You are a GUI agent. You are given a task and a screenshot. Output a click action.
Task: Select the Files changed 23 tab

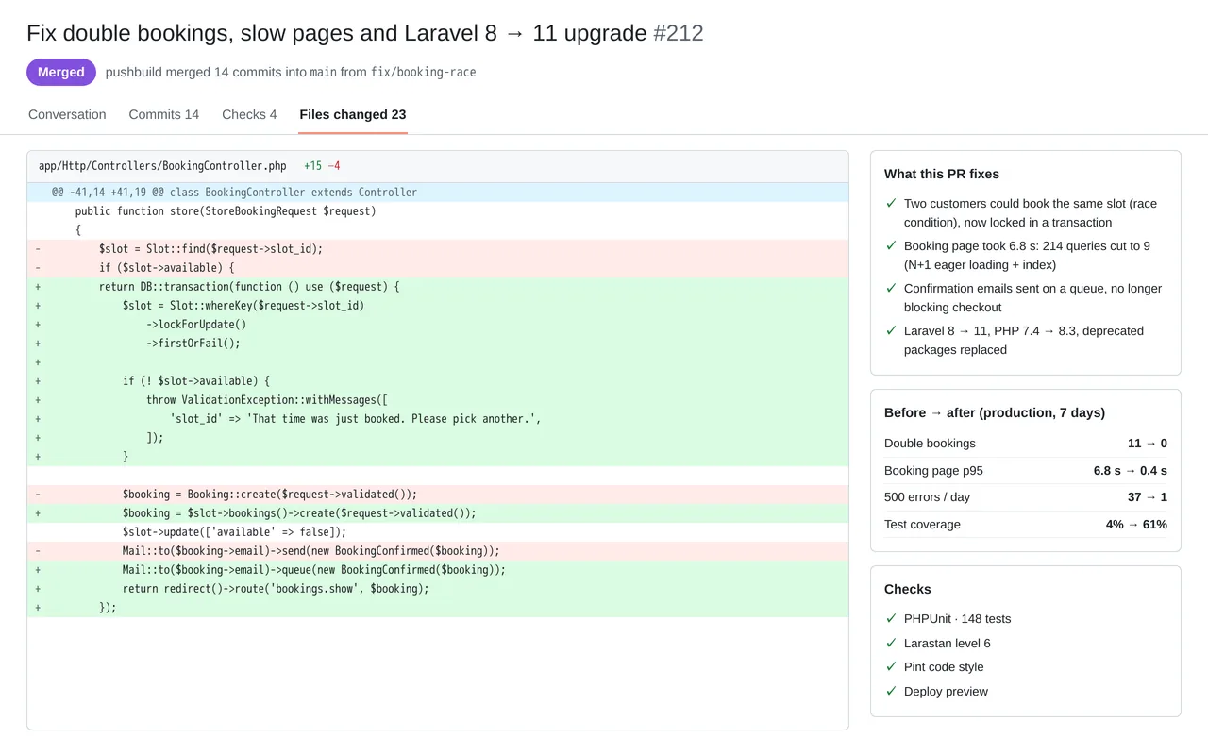tap(353, 114)
